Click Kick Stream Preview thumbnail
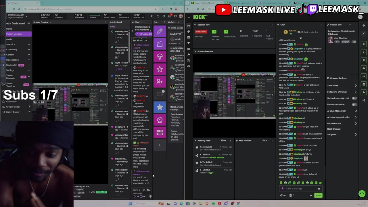368x207 pixels. 235,95
